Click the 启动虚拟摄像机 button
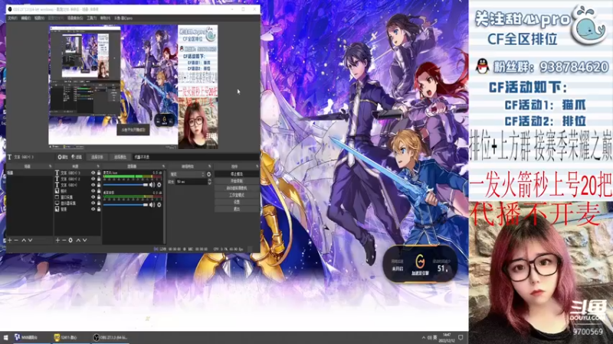 pos(237,188)
